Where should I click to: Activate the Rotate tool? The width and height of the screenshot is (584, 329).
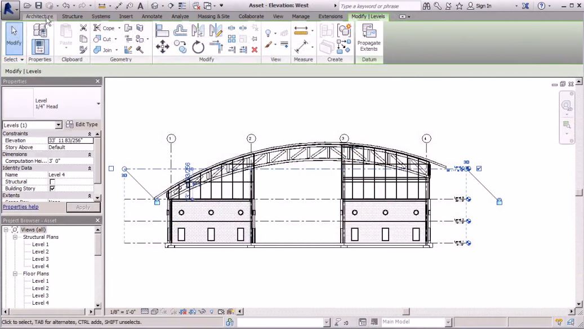coord(198,47)
